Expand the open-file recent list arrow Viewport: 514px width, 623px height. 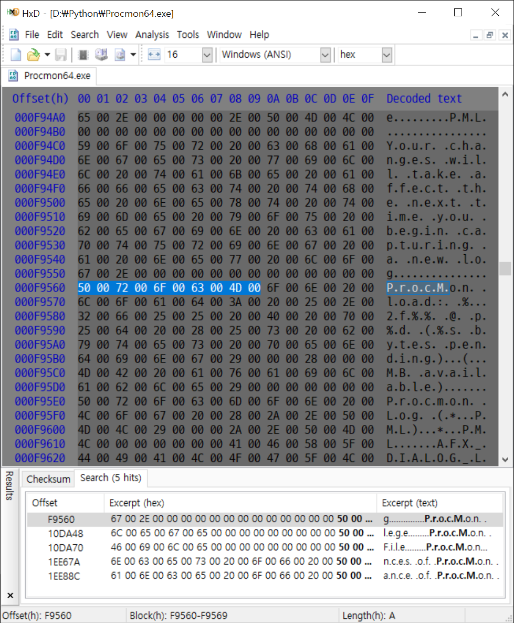point(47,55)
